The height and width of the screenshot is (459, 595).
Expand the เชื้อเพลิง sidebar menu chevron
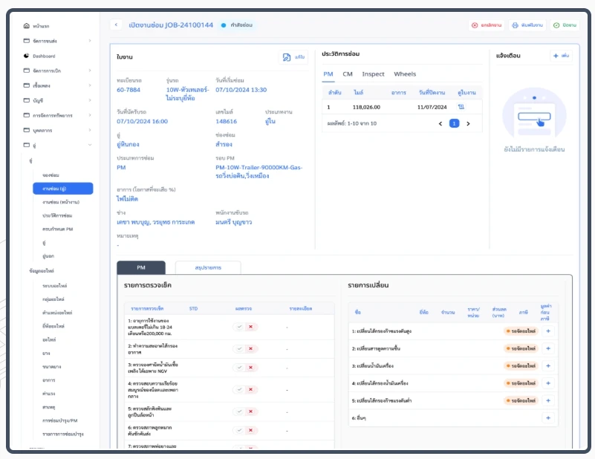90,85
